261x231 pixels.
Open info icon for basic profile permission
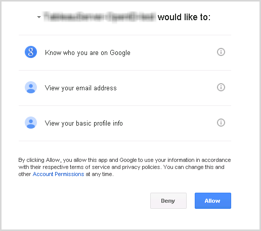tap(221, 123)
